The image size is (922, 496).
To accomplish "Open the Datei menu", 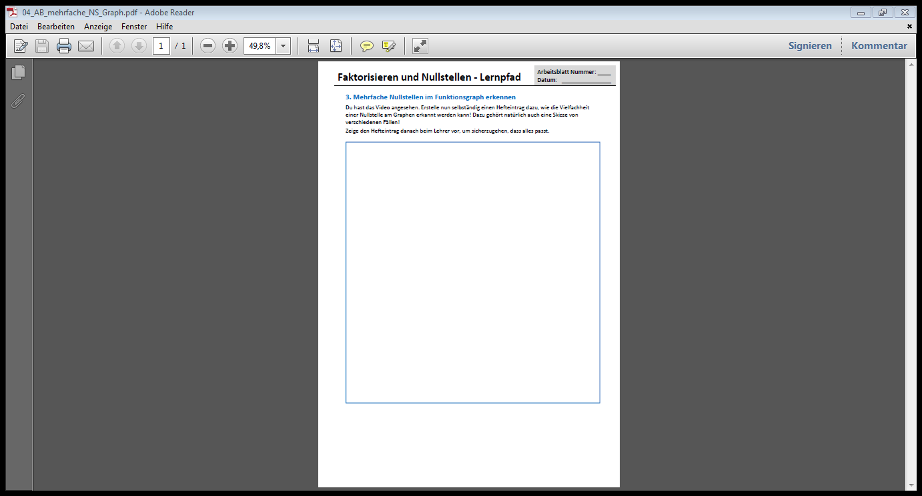I will pos(19,27).
